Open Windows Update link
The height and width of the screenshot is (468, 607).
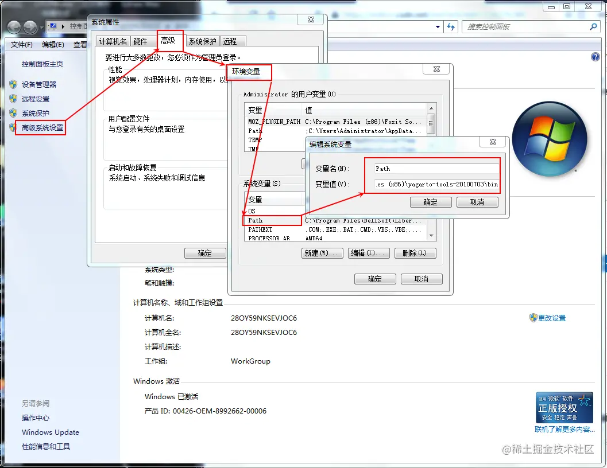(x=51, y=432)
